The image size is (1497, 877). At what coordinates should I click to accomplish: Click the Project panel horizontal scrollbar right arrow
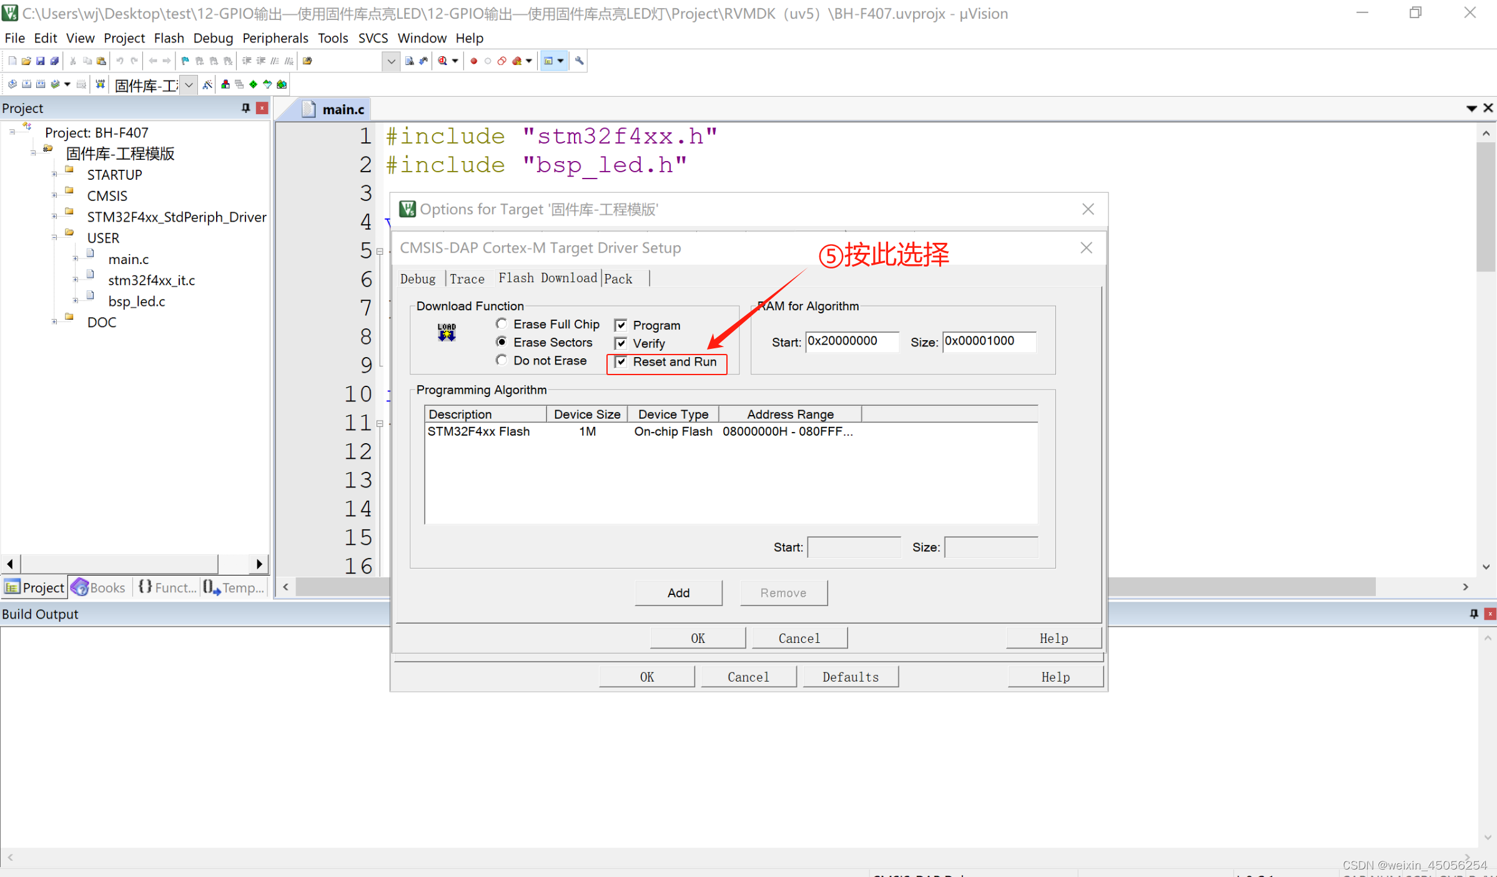259,564
